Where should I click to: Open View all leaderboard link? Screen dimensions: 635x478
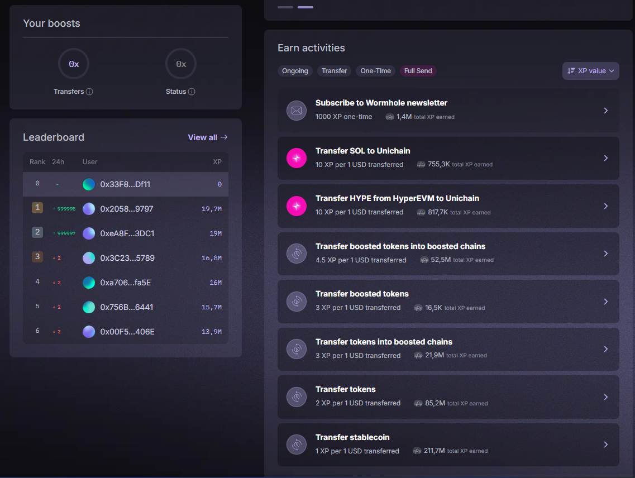click(207, 137)
